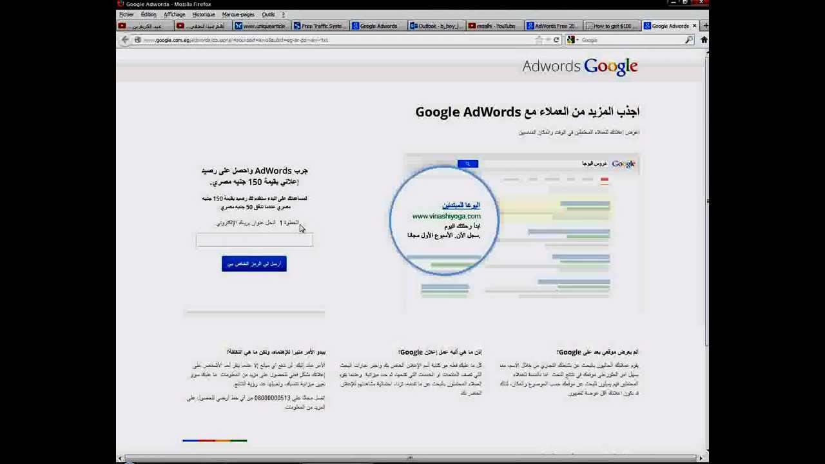Image resolution: width=825 pixels, height=464 pixels.
Task: Click the email address input field
Action: (x=255, y=240)
